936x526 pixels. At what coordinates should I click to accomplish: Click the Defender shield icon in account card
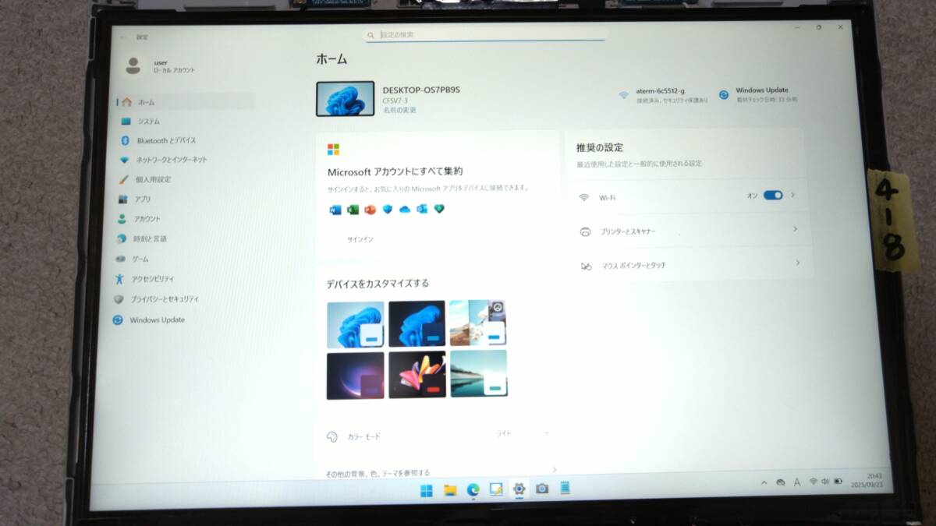coord(388,210)
